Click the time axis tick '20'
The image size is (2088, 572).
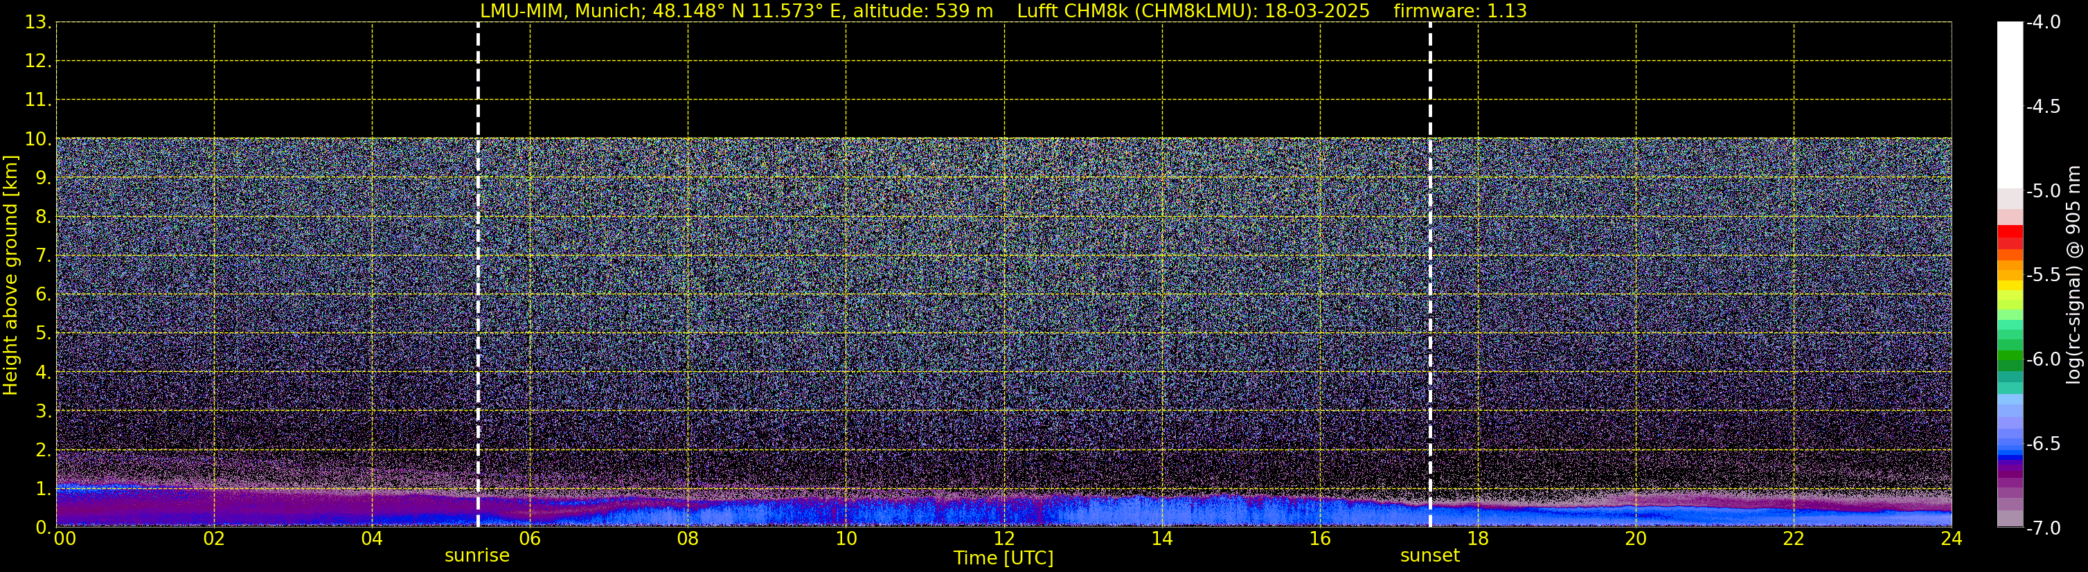1636,539
